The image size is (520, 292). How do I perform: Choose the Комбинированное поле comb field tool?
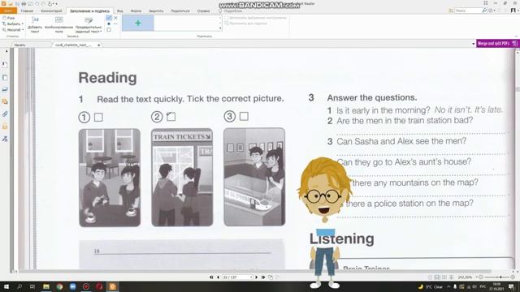click(58, 25)
